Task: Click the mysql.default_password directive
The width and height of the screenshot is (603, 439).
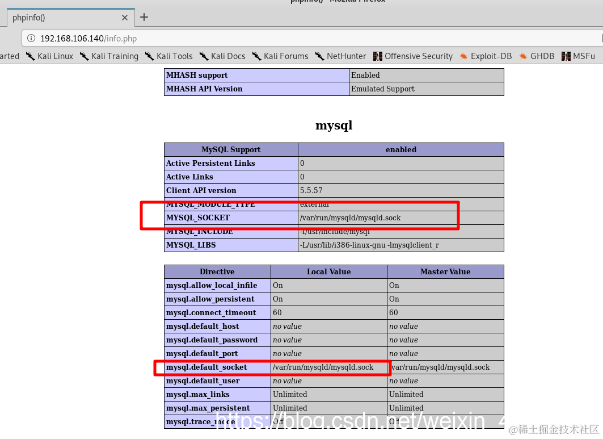Action: pyautogui.click(x=212, y=340)
